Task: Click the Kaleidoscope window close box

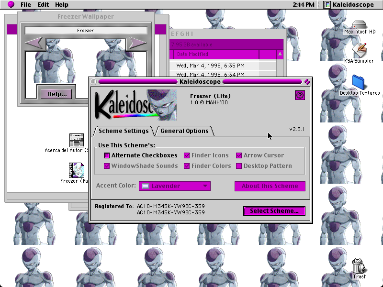Action: coord(93,82)
